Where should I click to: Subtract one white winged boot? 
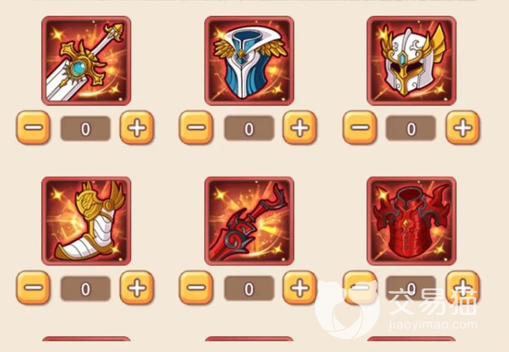pyautogui.click(x=33, y=288)
